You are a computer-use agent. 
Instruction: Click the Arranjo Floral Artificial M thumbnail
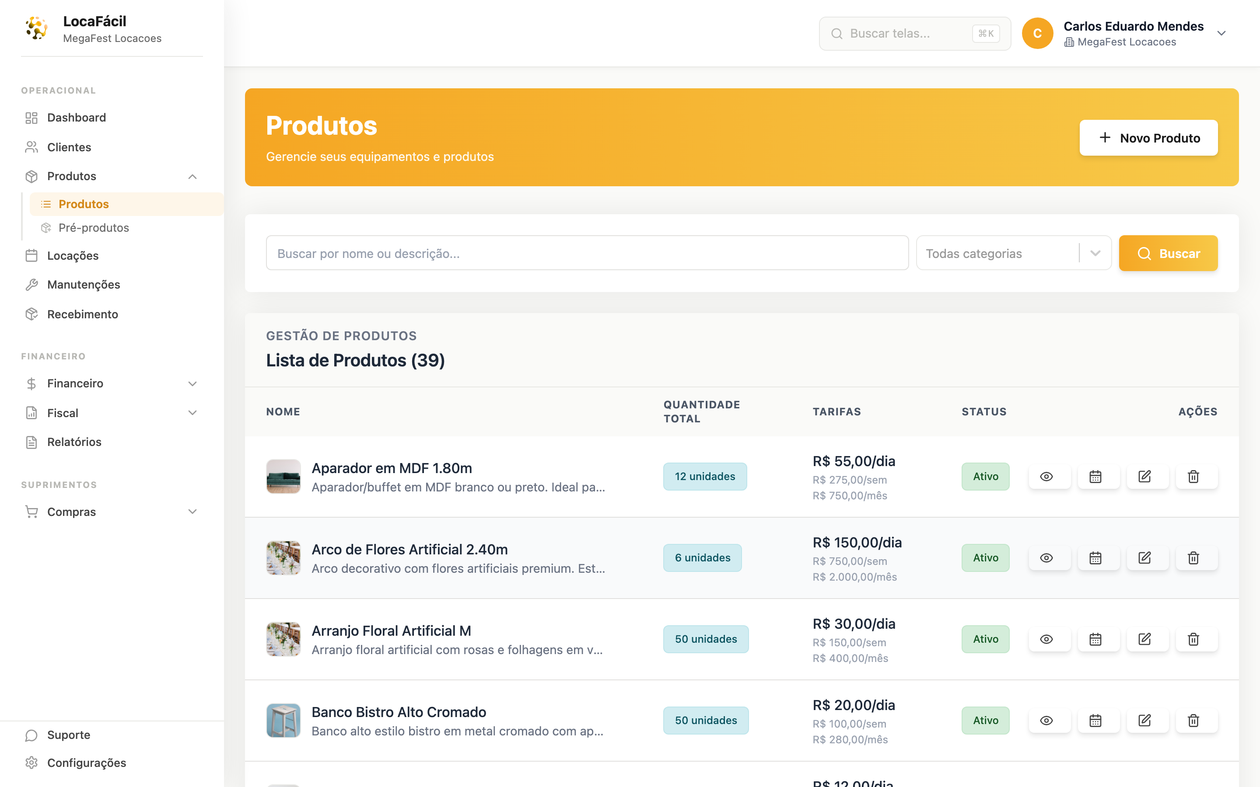pyautogui.click(x=283, y=639)
